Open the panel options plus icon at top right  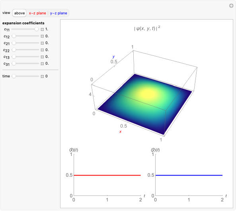coord(231,6)
